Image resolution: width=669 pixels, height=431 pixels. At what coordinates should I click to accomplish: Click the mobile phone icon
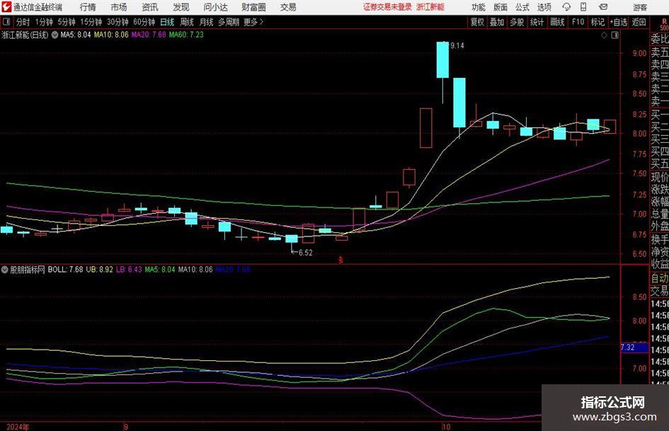[583, 7]
